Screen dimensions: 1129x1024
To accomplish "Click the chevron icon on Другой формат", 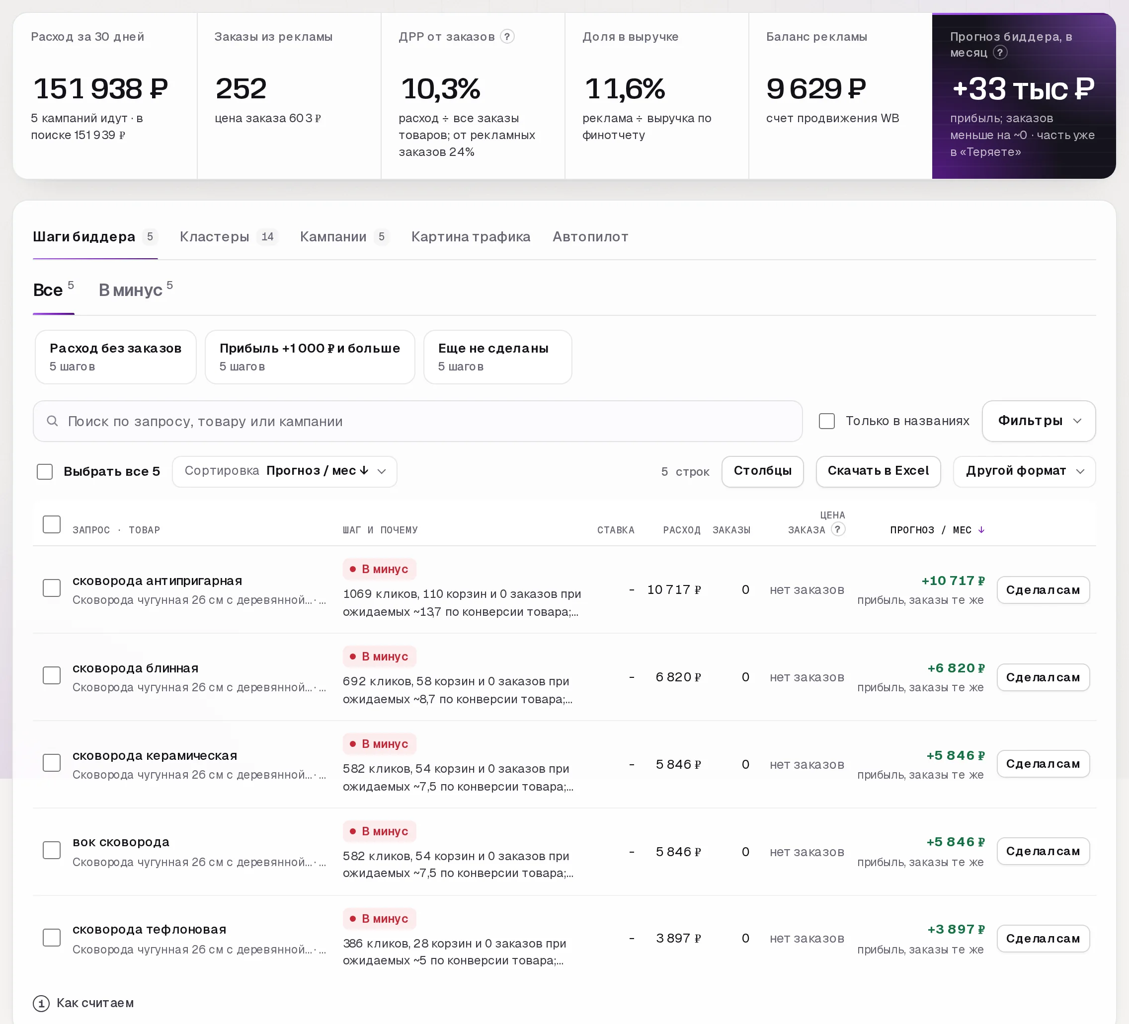I will click(1080, 471).
